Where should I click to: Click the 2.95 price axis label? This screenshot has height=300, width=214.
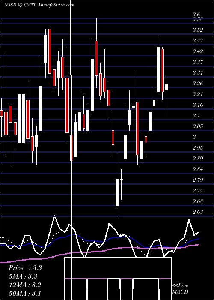[198, 148]
